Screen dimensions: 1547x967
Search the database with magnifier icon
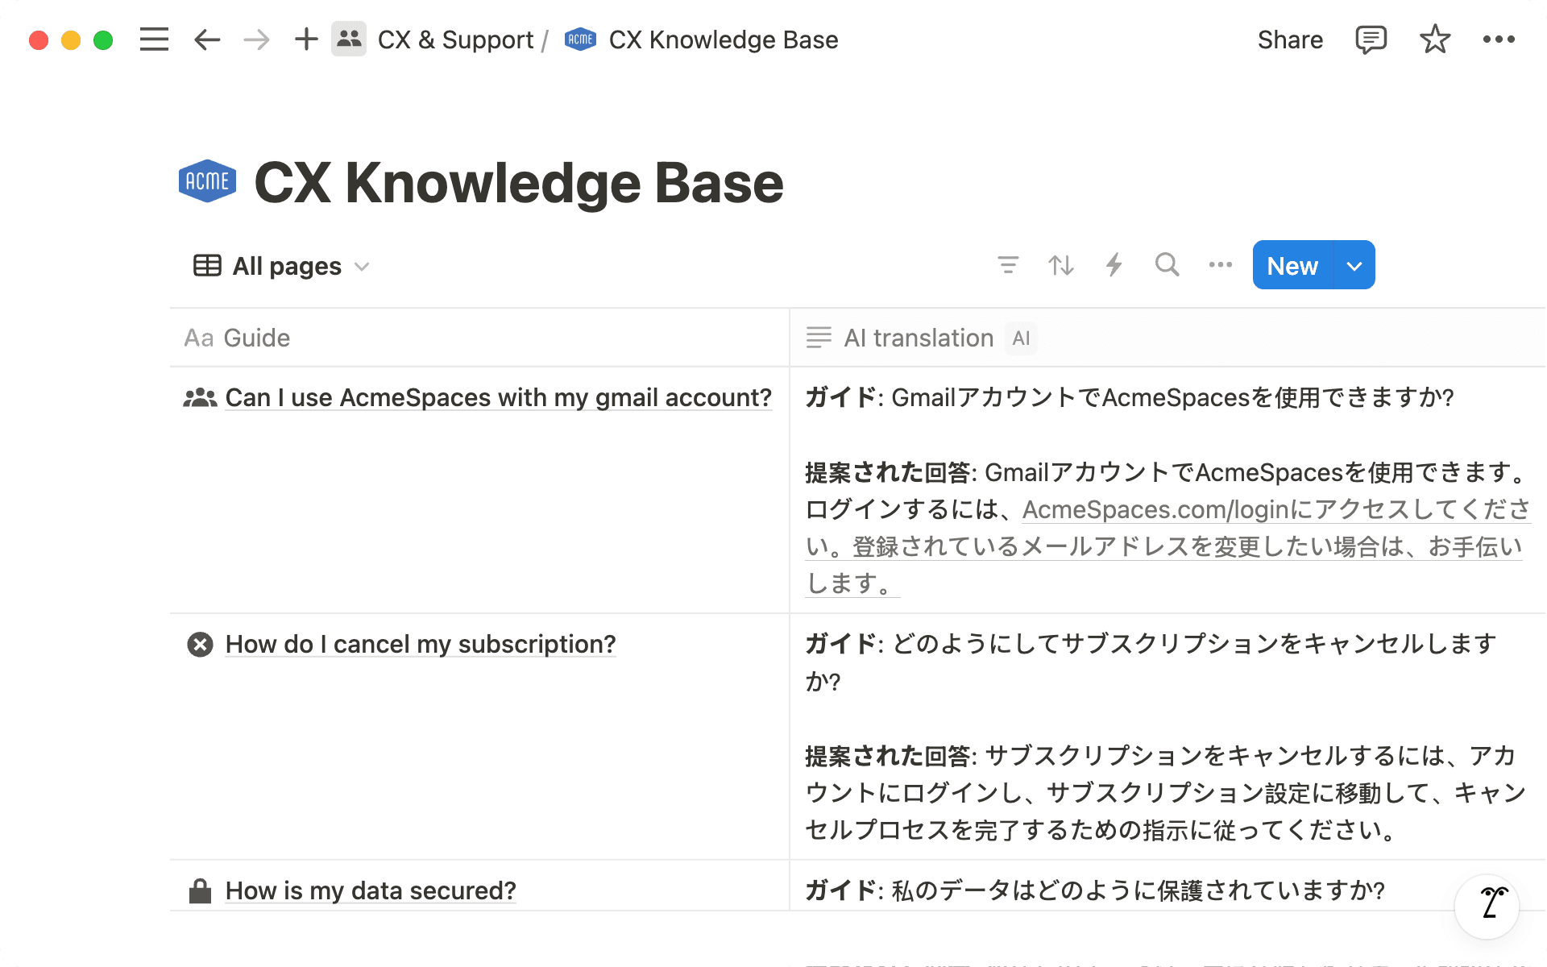point(1167,265)
